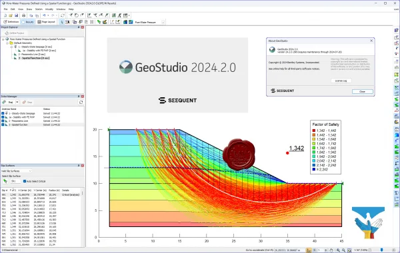Close the Solve Manager panel
This screenshot has width=400, height=253.
[83, 97]
